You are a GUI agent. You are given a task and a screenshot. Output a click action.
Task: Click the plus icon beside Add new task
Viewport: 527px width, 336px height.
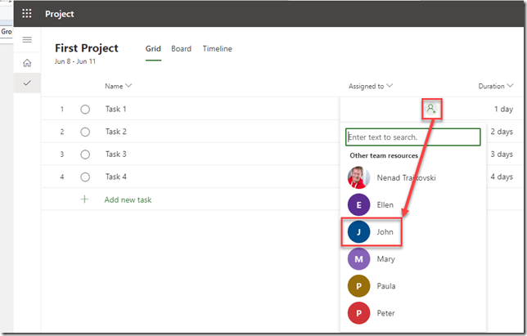[84, 199]
